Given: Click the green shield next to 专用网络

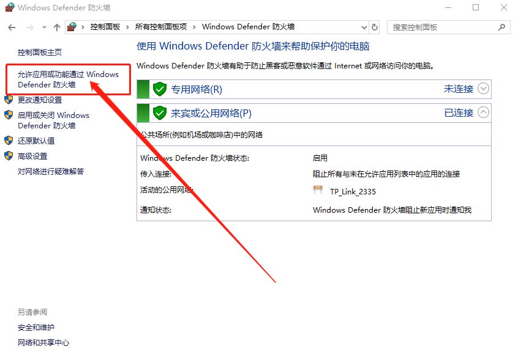Looking at the screenshot, I should [160, 89].
